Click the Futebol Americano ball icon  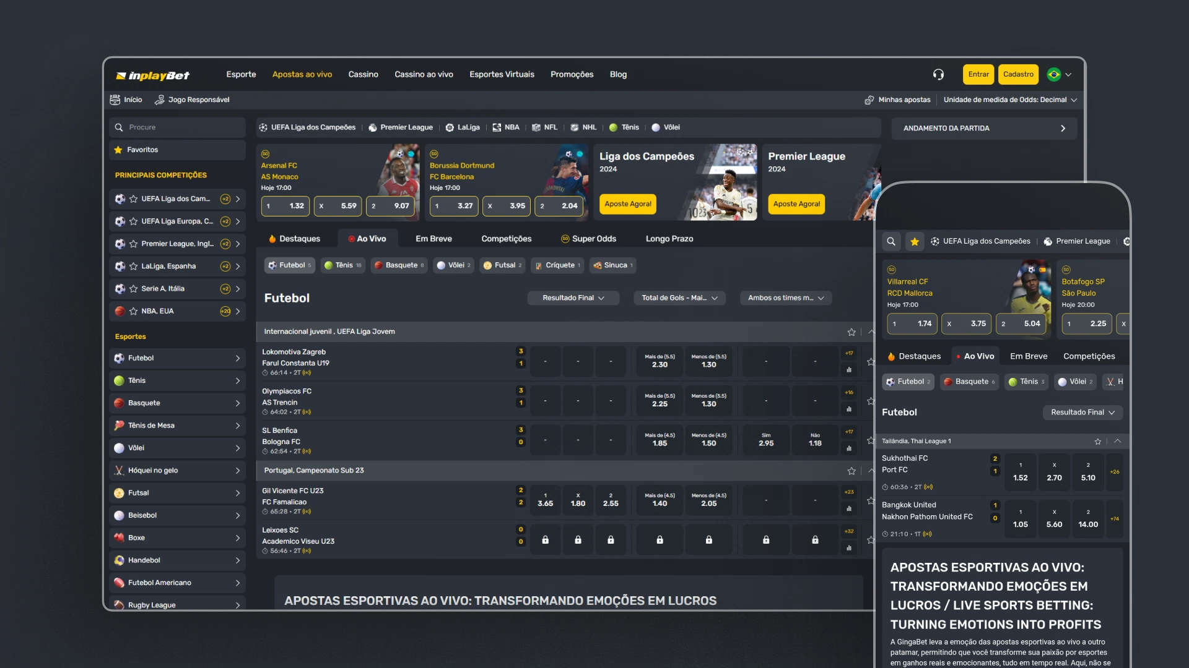point(120,583)
